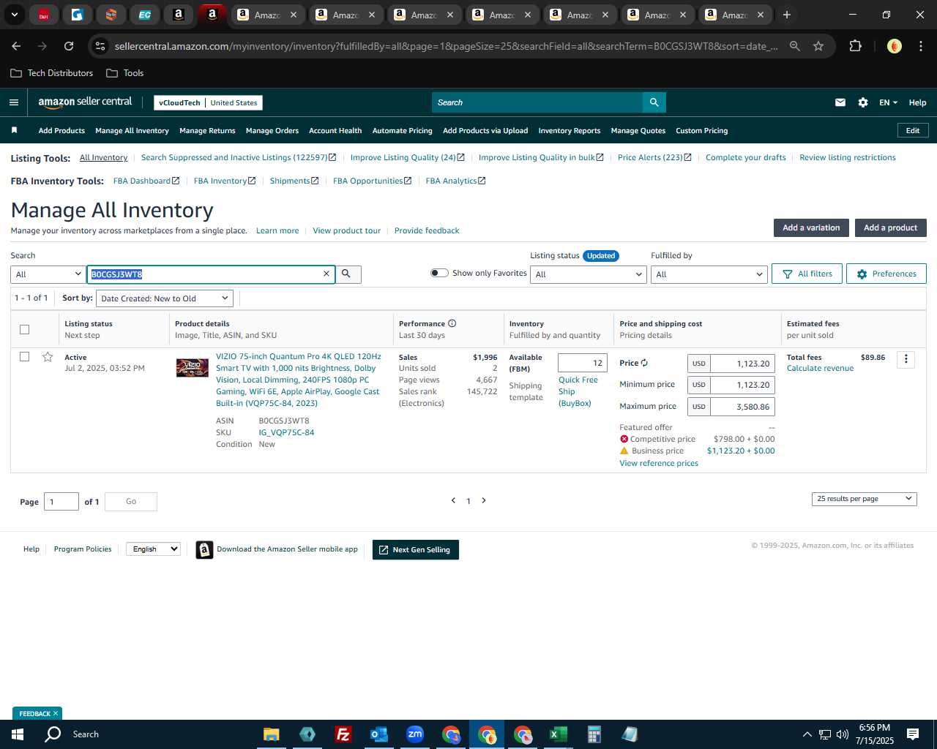Open the Fulfilled by dropdown

click(x=709, y=274)
